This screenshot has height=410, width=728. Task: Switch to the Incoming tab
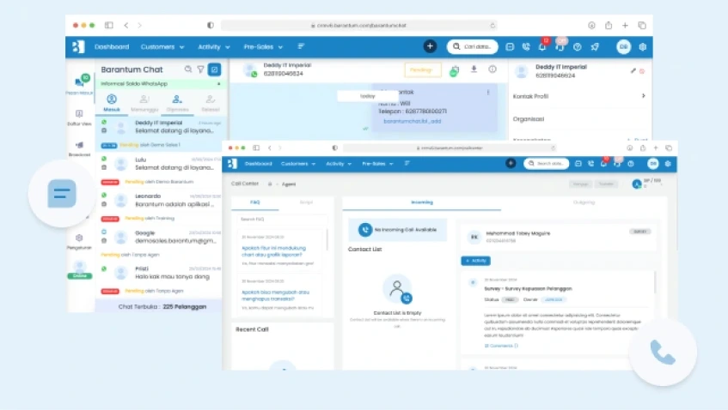coord(421,202)
